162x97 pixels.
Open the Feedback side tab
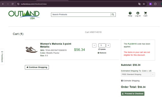(x=2, y=57)
